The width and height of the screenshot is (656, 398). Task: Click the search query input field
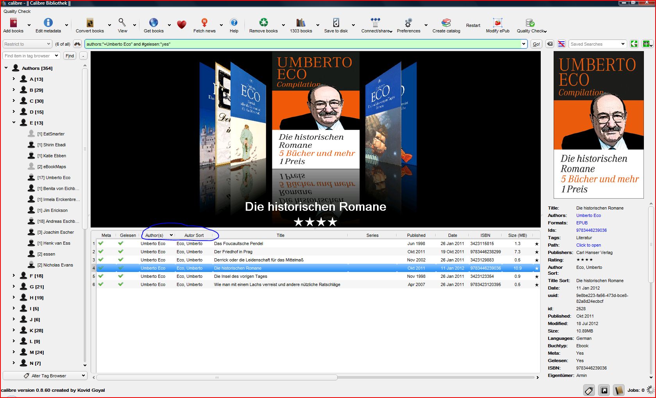click(x=303, y=44)
